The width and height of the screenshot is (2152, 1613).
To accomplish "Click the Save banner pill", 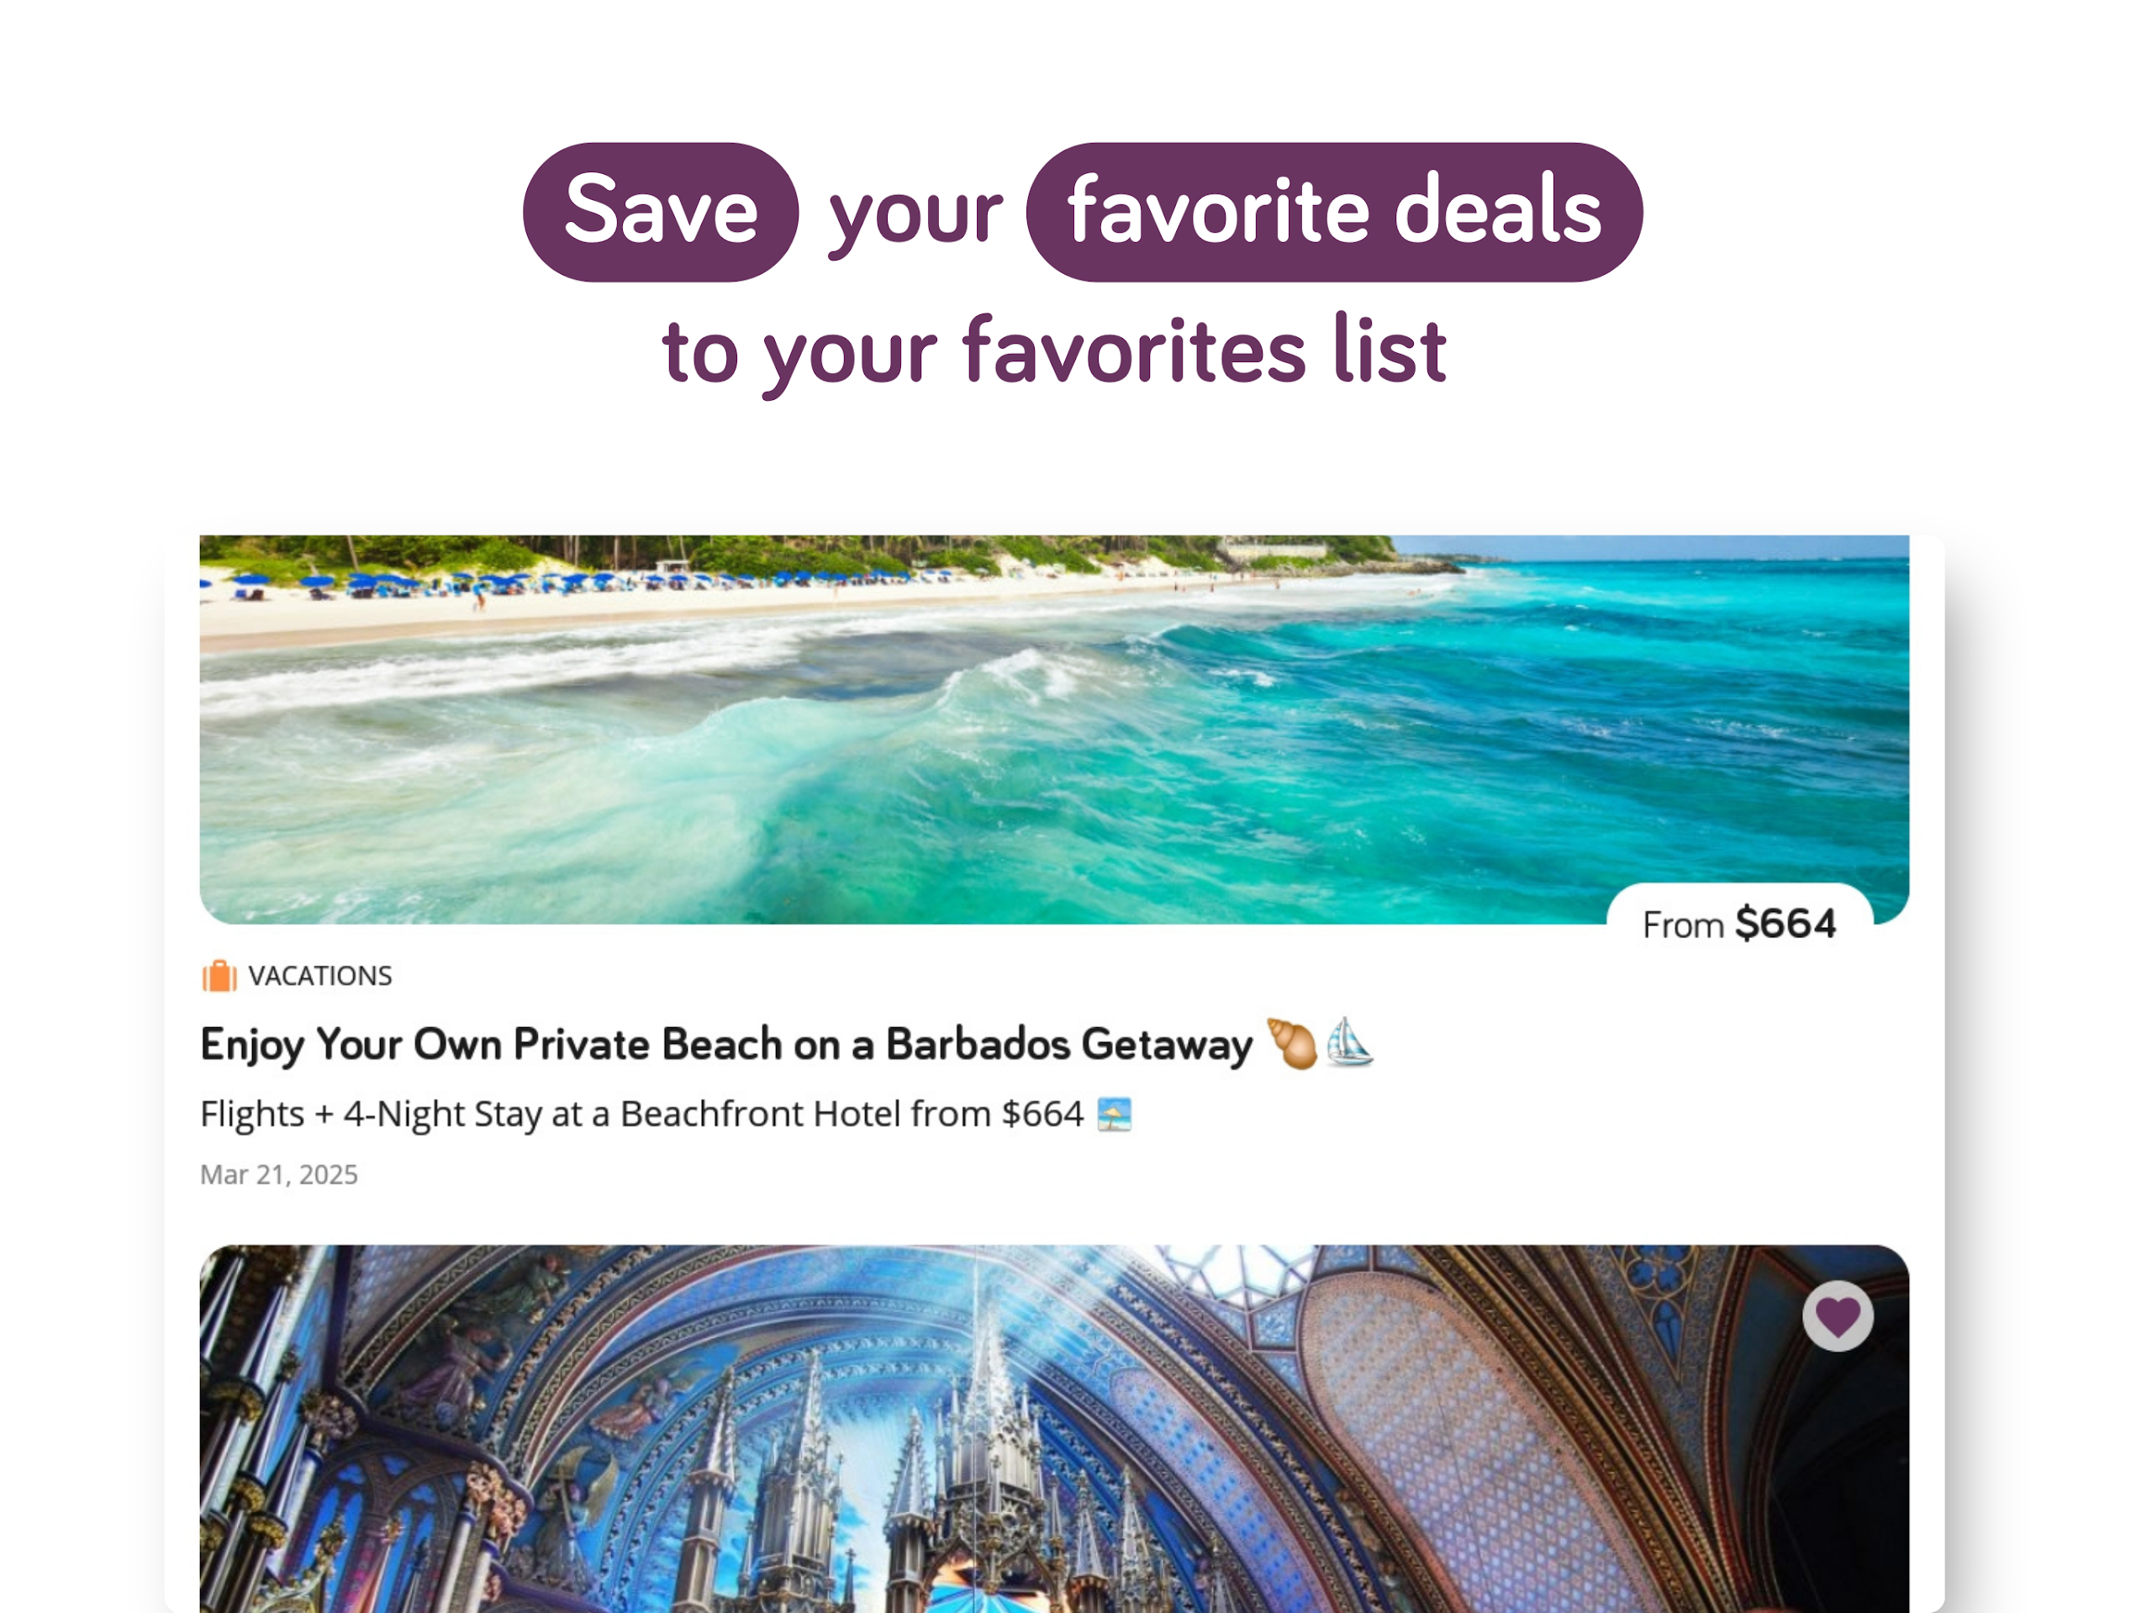I will pos(661,212).
